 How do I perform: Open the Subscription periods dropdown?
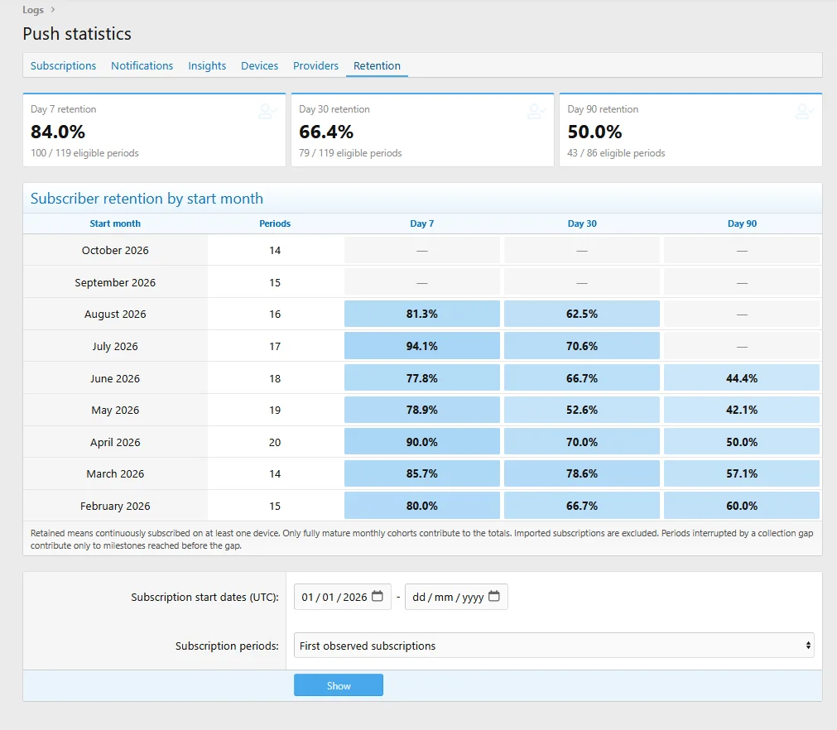(554, 646)
